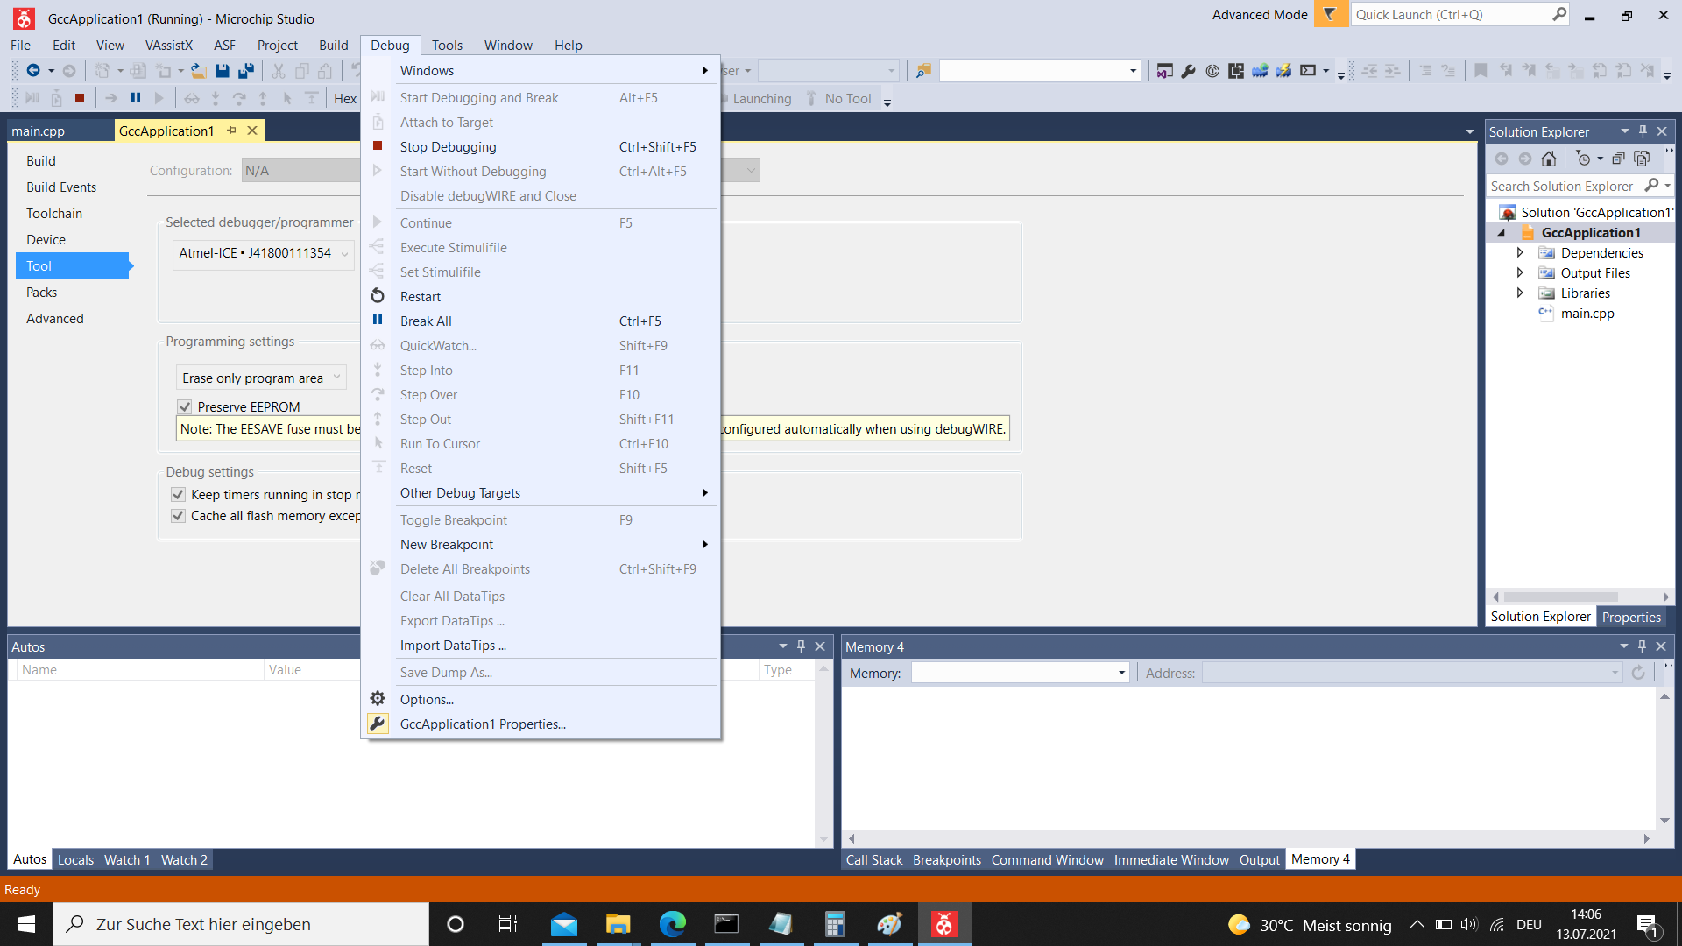
Task: Open the Tools menu
Action: (x=447, y=46)
